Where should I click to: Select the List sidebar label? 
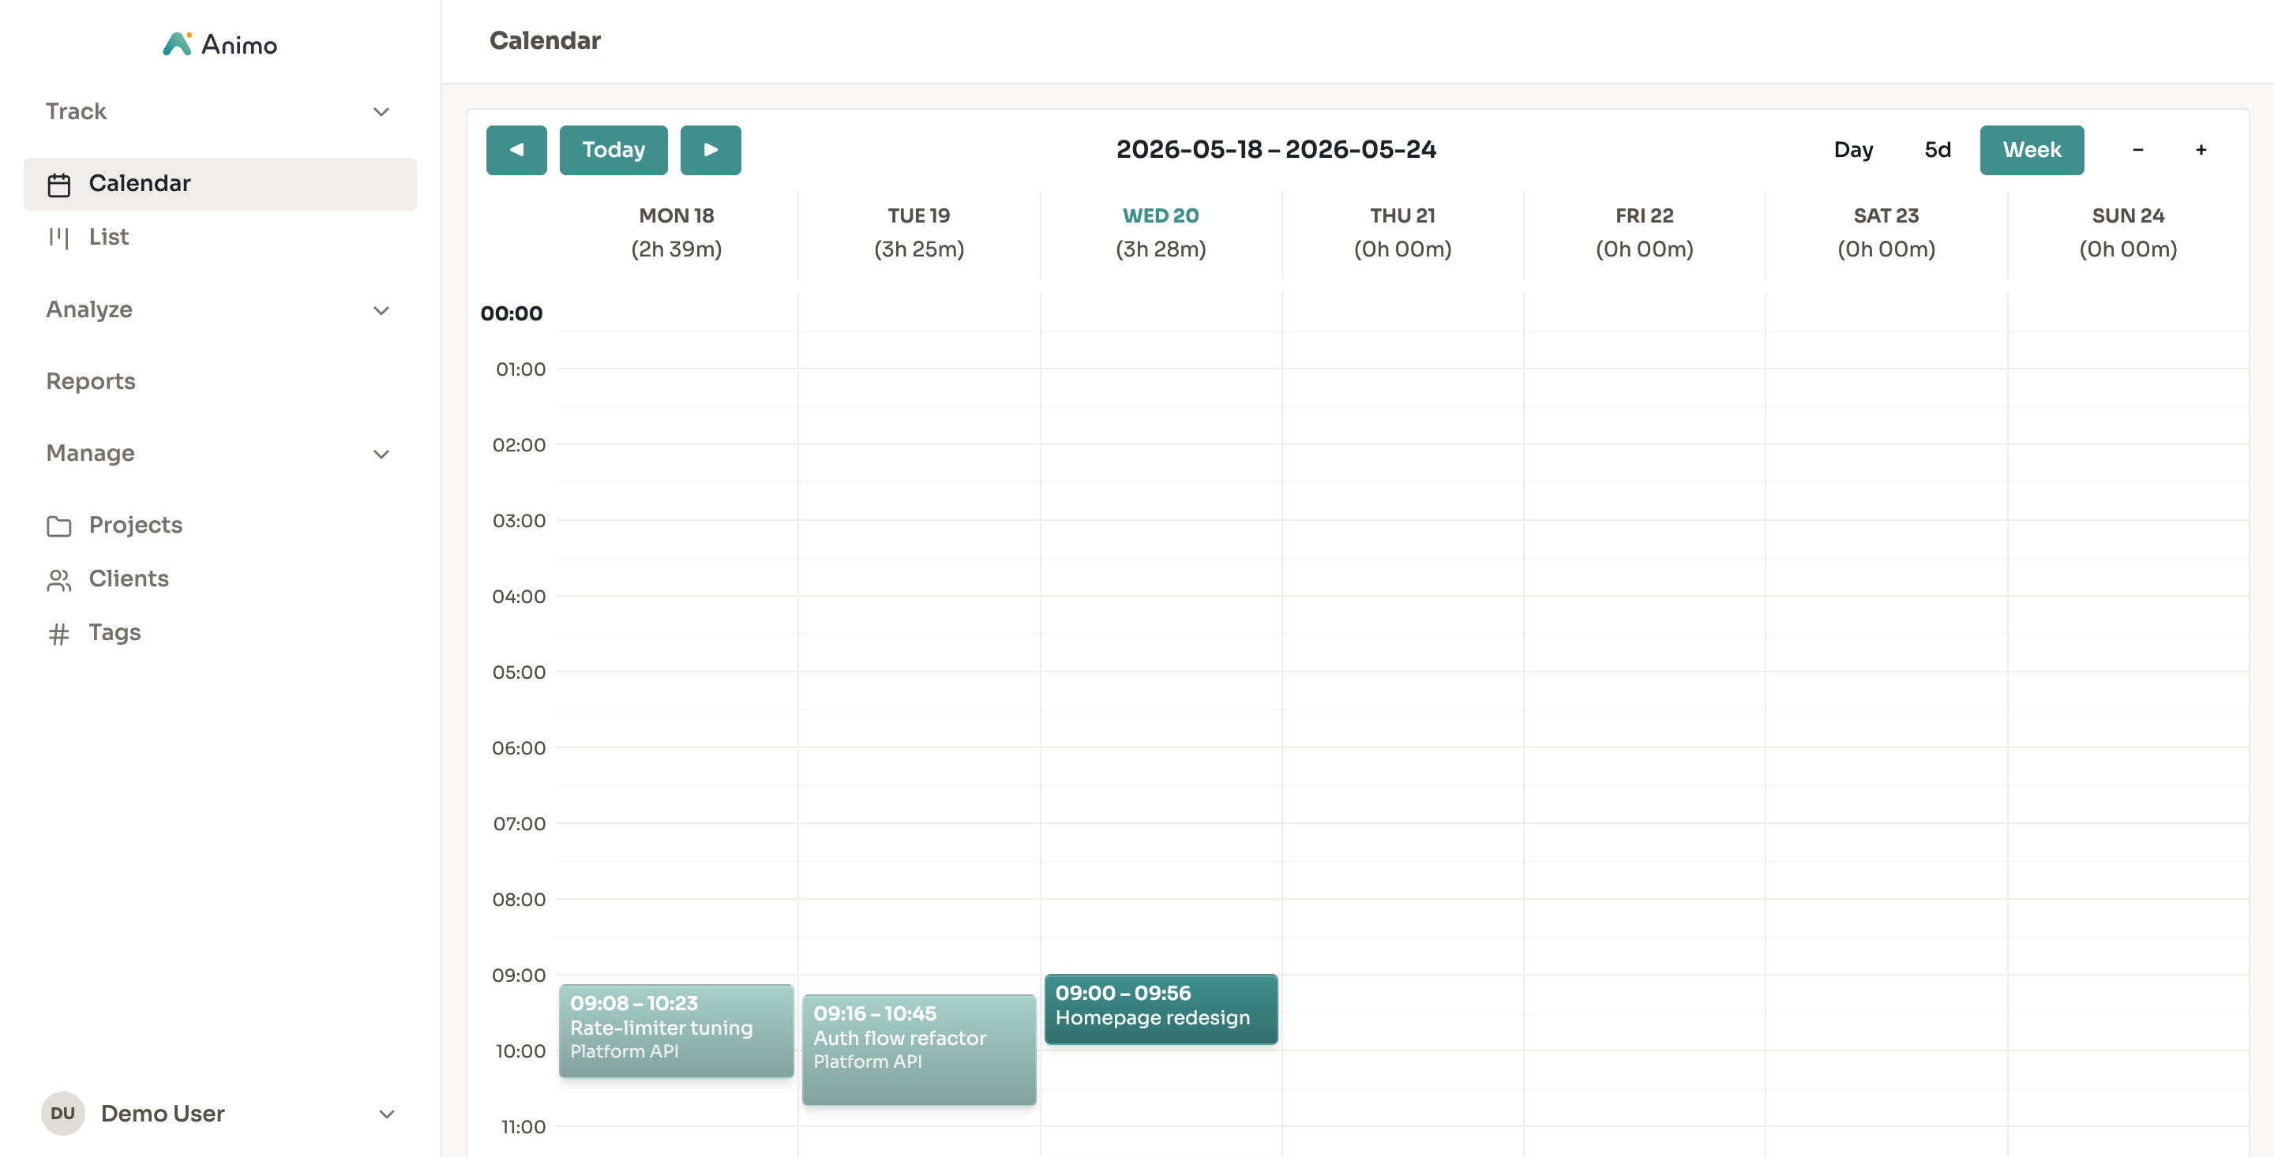coord(109,237)
